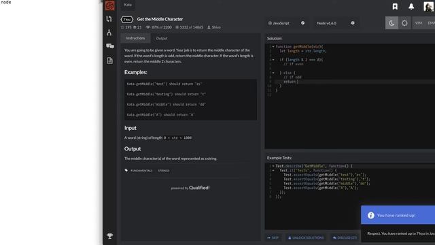Switch to the Instructions tab
435x245 pixels.
coord(135,38)
